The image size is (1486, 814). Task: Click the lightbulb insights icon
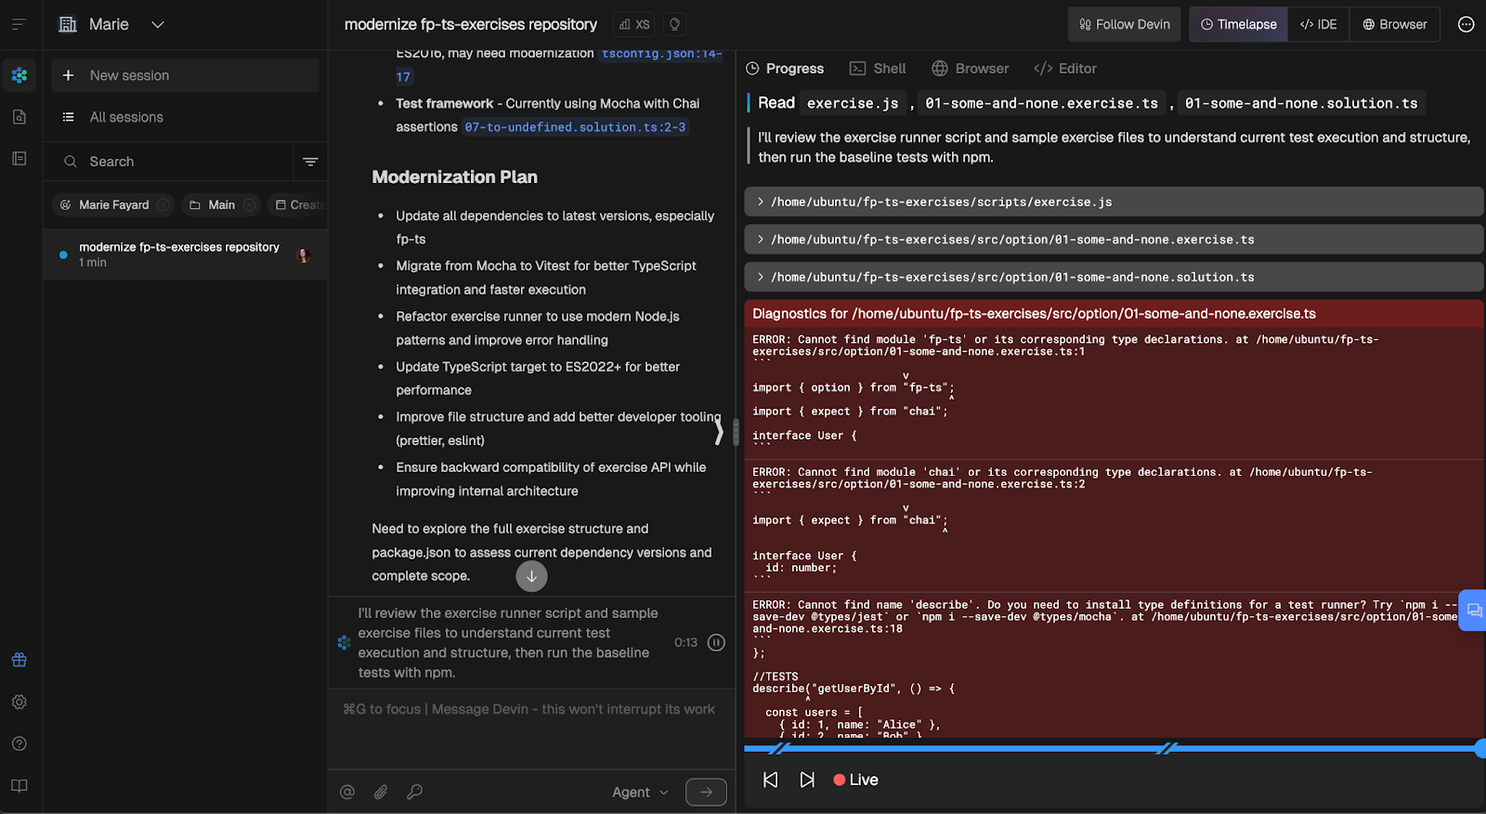click(675, 24)
